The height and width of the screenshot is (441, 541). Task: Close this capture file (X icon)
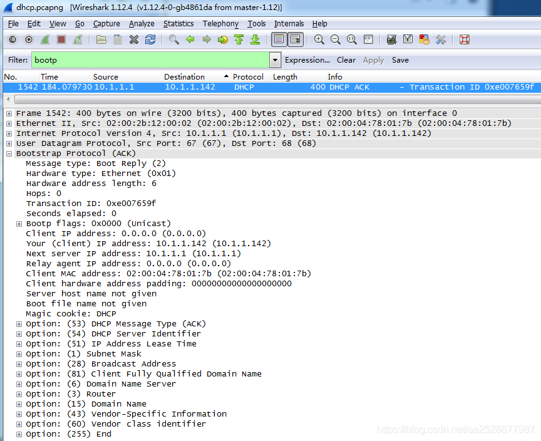[134, 39]
